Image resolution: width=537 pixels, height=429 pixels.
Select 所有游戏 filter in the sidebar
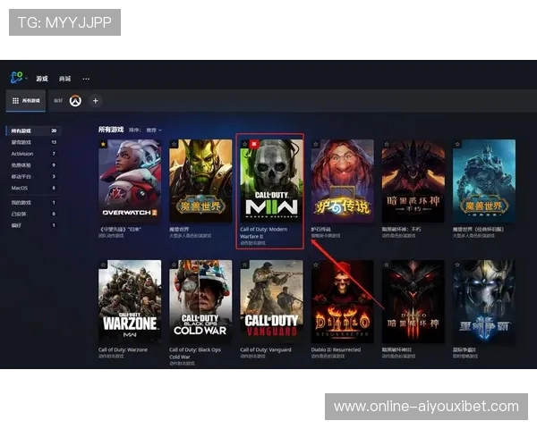tap(34, 130)
